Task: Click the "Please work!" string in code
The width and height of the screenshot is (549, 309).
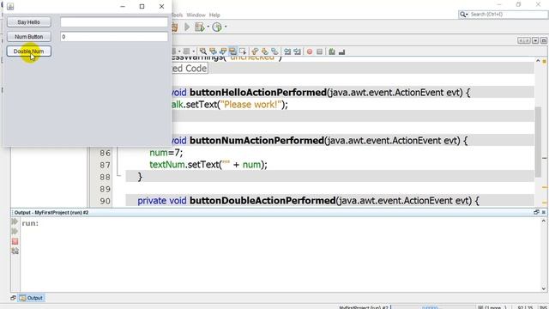Action: point(251,105)
